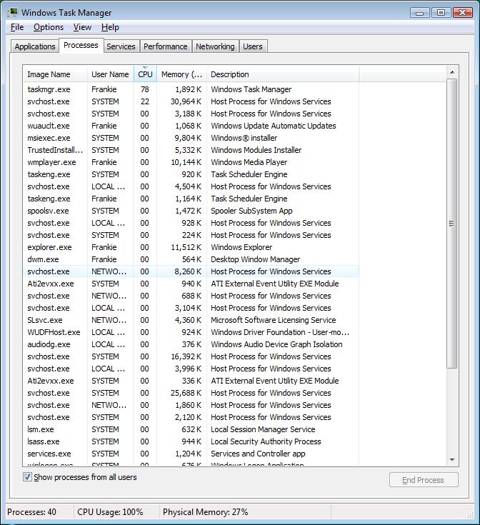Select the dwm.exe process
Viewport: 480px width, 525px height.
click(x=191, y=259)
